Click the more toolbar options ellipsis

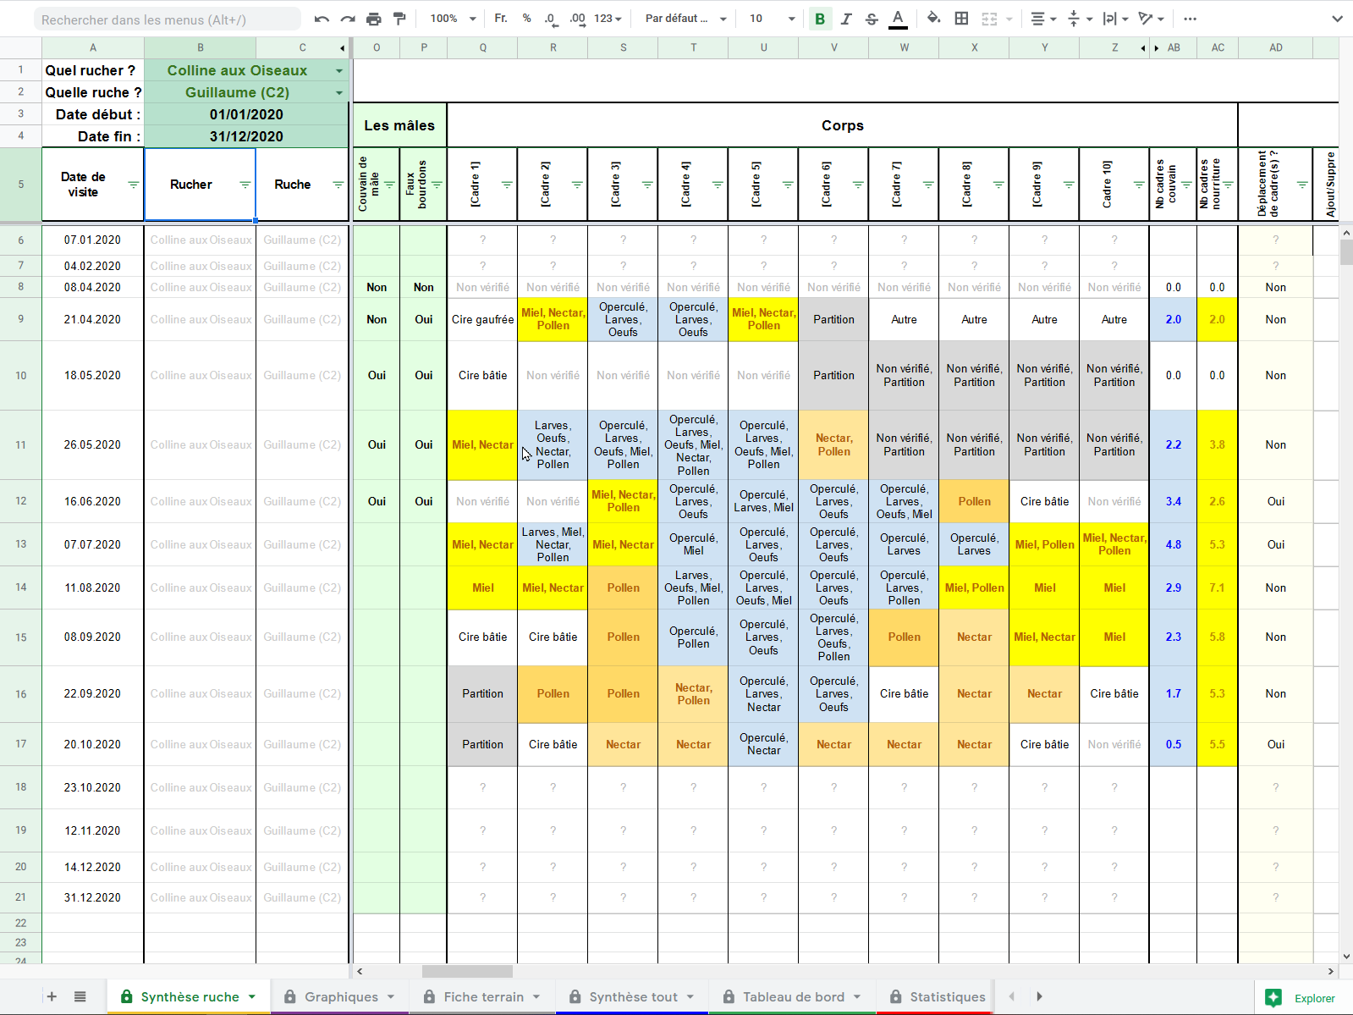tap(1190, 19)
